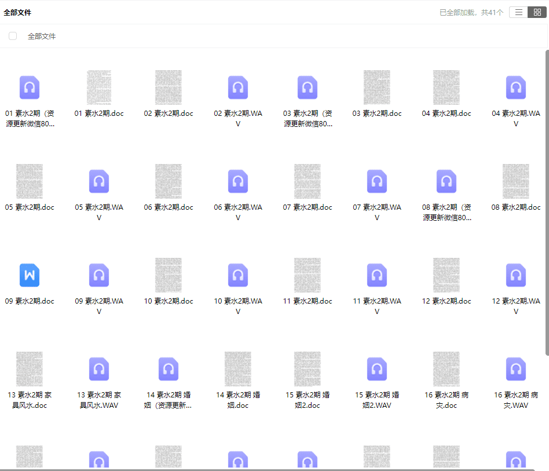
Task: Select the 14 素水2期 婚姻.doc thumbnail
Action: pyautogui.click(x=238, y=369)
